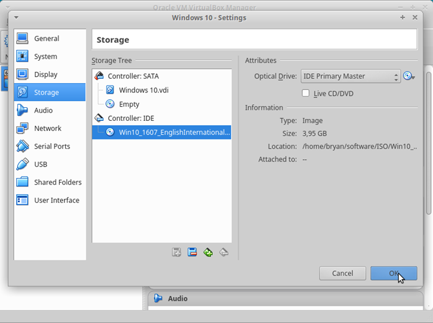Open the settings window menu arrow

(16, 17)
